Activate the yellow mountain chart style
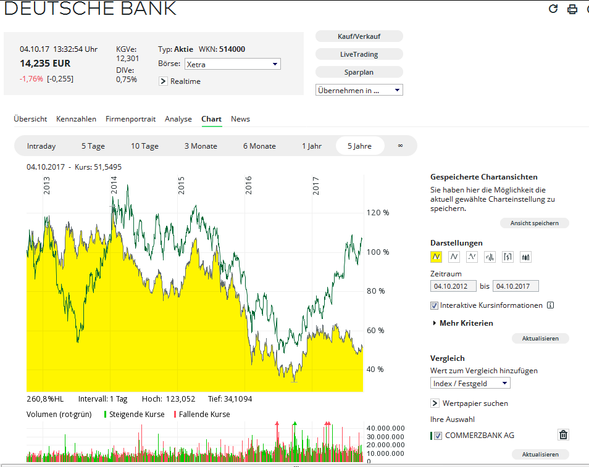 [436, 257]
